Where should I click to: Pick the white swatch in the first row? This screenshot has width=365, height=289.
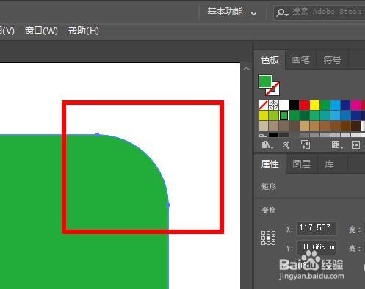click(283, 106)
